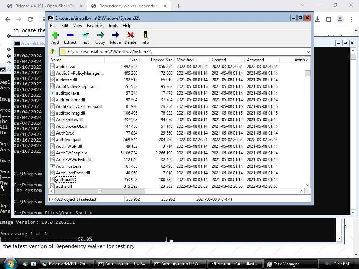Image resolution: width=359 pixels, height=269 pixels.
Task: Open the browser downloads icon
Action: [318, 19]
